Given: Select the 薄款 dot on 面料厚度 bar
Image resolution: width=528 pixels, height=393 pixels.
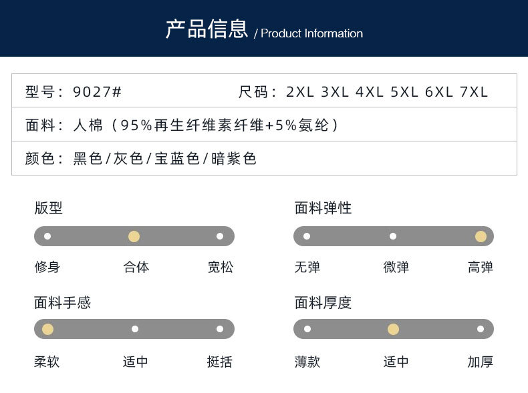Looking at the screenshot, I should coord(307,329).
